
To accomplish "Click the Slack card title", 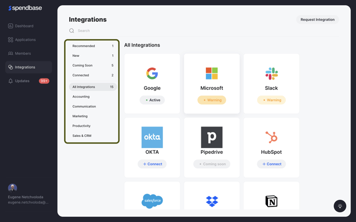I will (x=271, y=88).
